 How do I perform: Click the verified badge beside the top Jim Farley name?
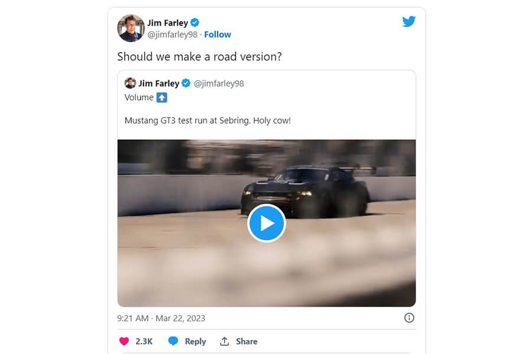pos(195,23)
